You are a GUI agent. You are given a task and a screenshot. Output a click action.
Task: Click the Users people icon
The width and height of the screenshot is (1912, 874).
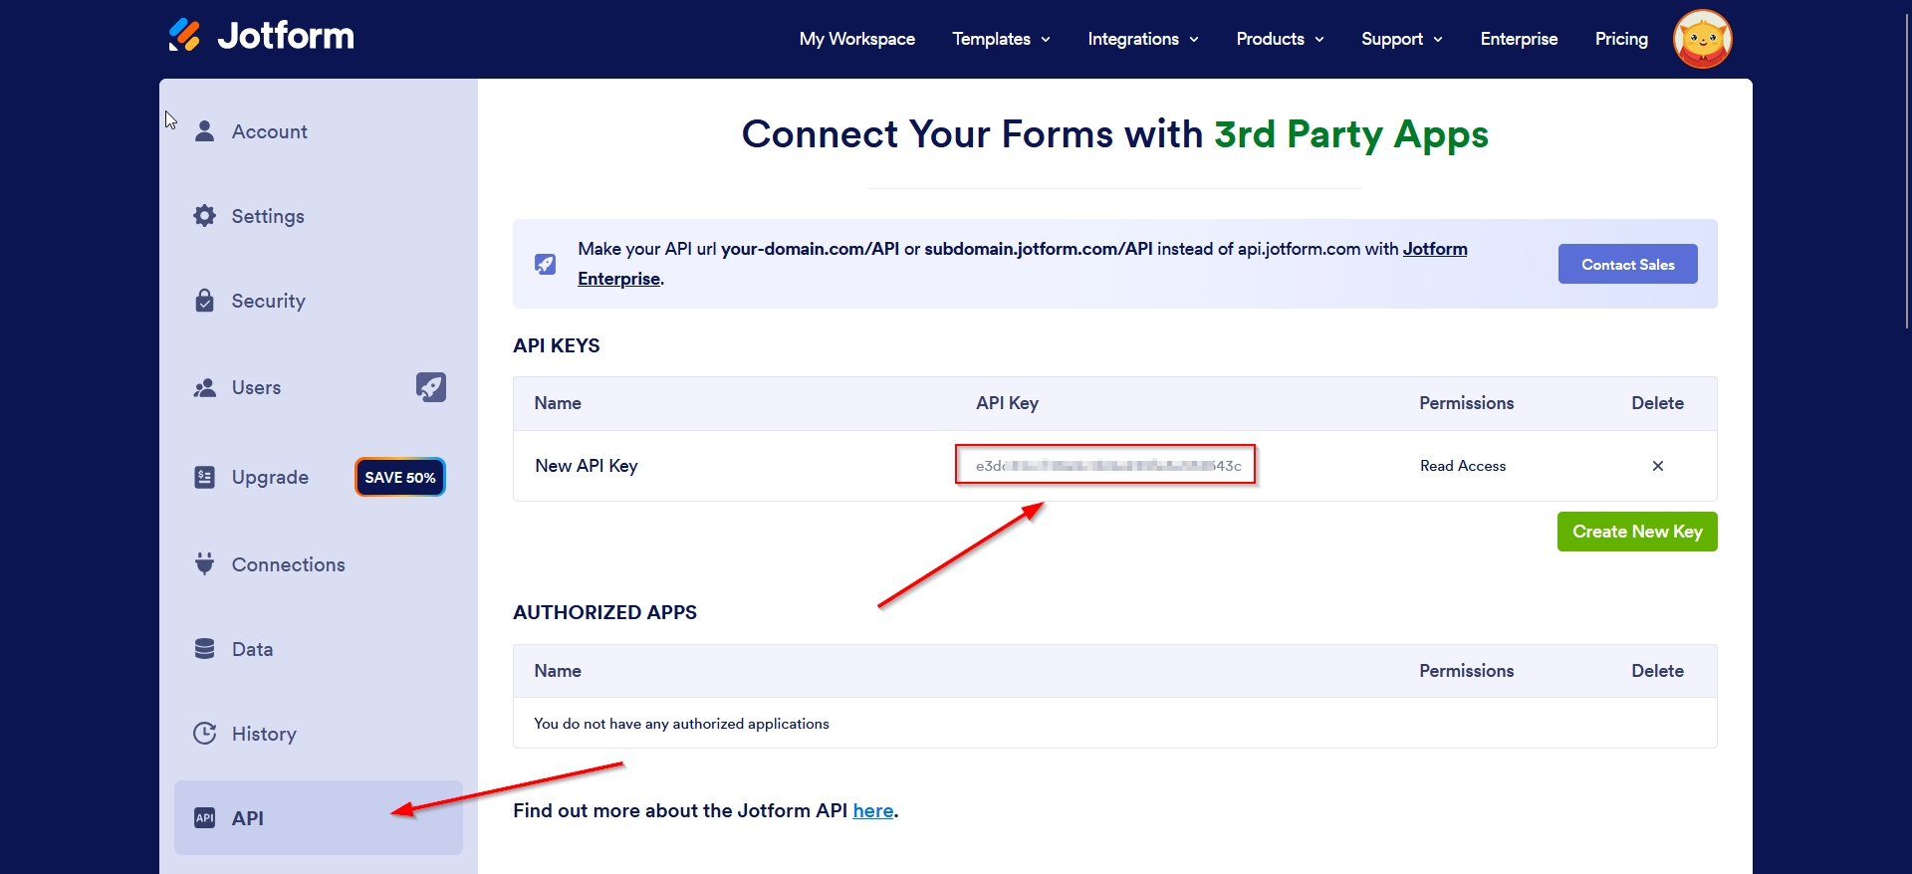pos(204,388)
